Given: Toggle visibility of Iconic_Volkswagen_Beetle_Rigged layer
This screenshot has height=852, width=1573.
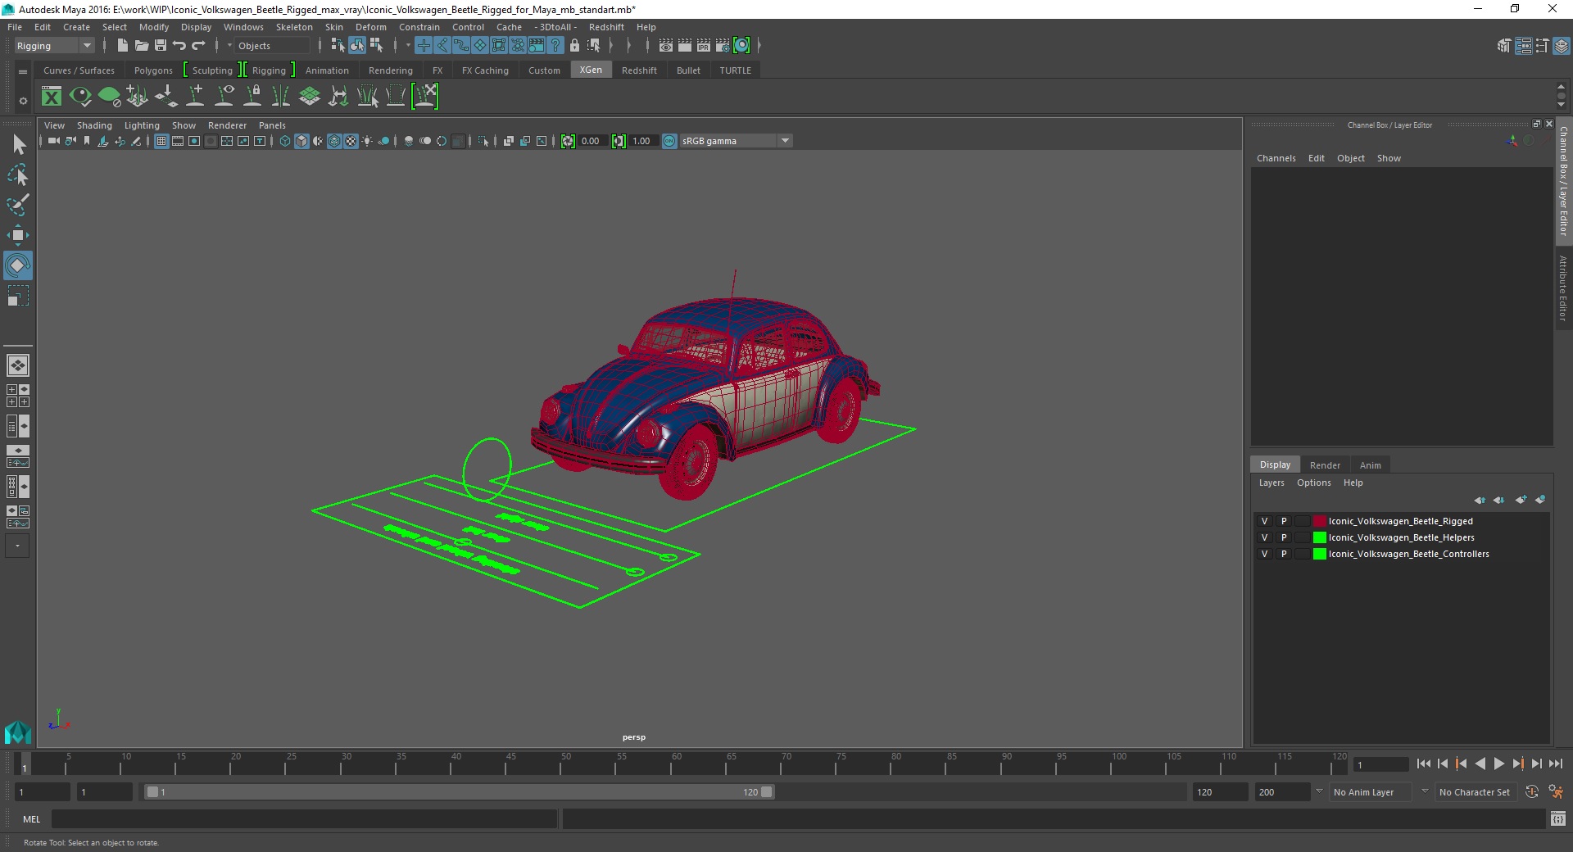Looking at the screenshot, I should (1264, 521).
